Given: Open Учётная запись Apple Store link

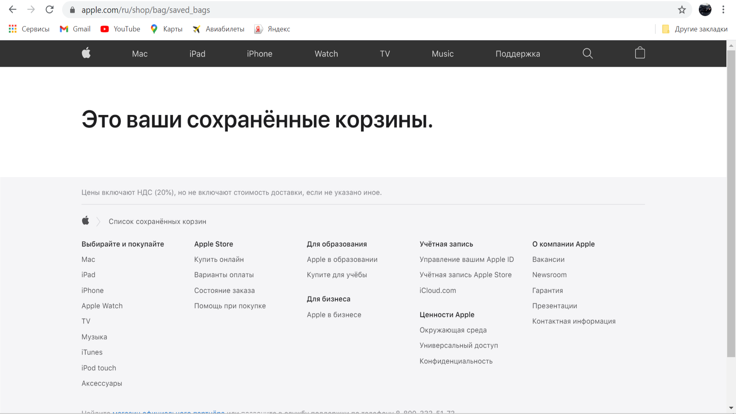Looking at the screenshot, I should coord(465,275).
